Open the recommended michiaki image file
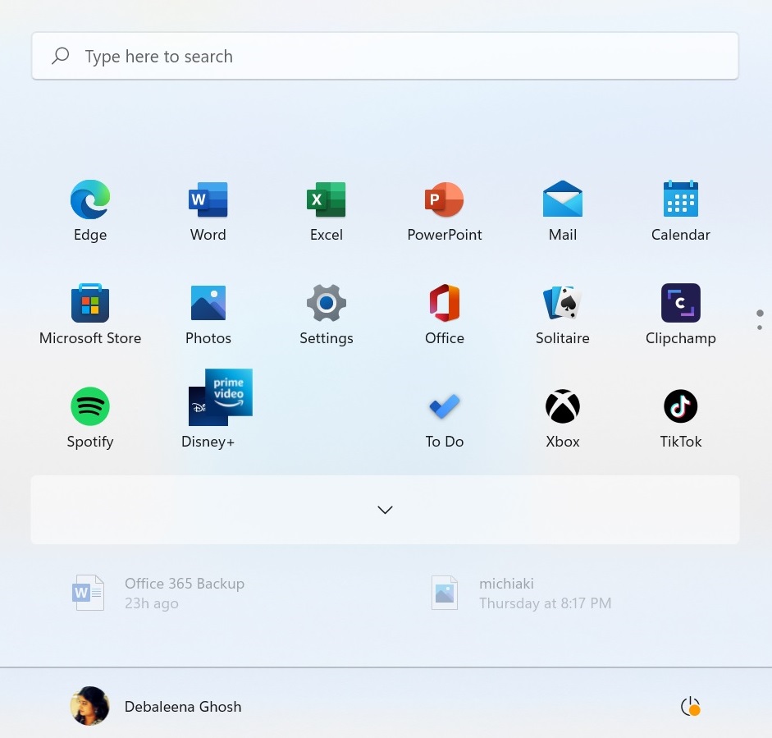Image resolution: width=772 pixels, height=738 pixels. pos(521,594)
